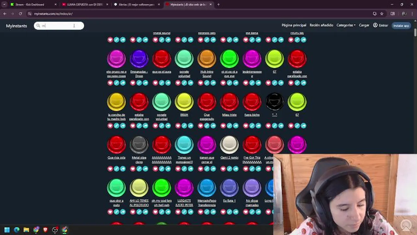Play the purple "No digas mamadas" button
Screen dimensions: 417x235
click(x=252, y=188)
